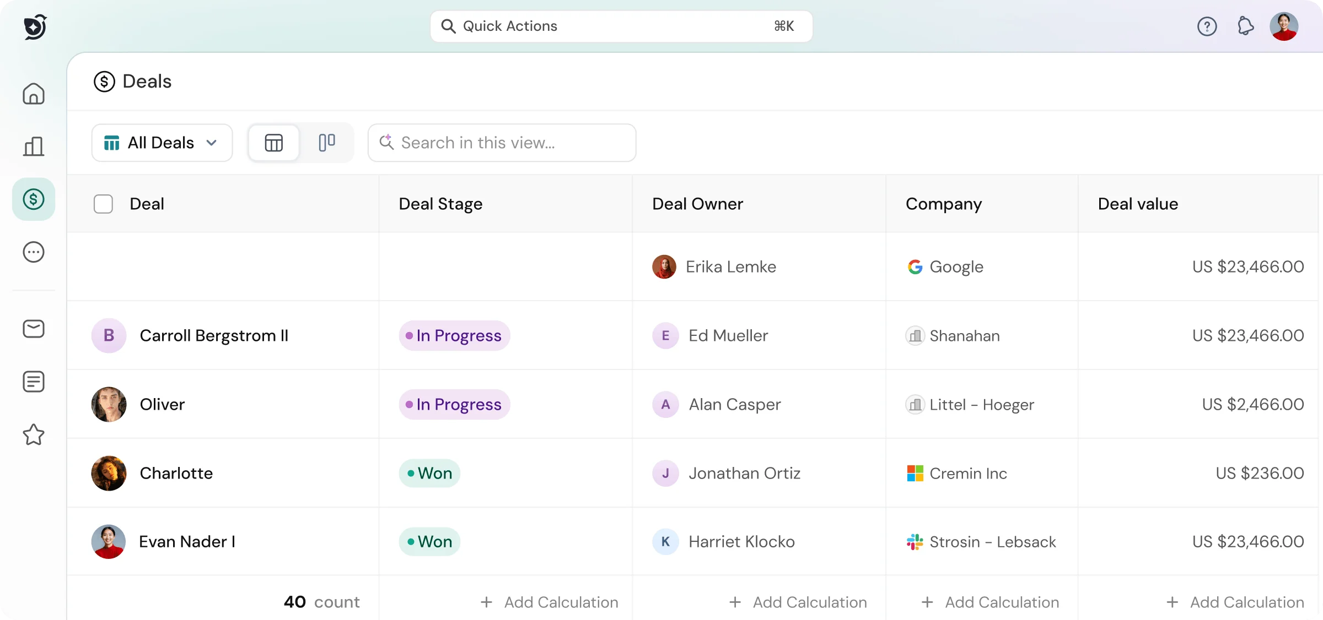
Task: Select the Deals dollar icon in sidebar
Action: (x=34, y=199)
